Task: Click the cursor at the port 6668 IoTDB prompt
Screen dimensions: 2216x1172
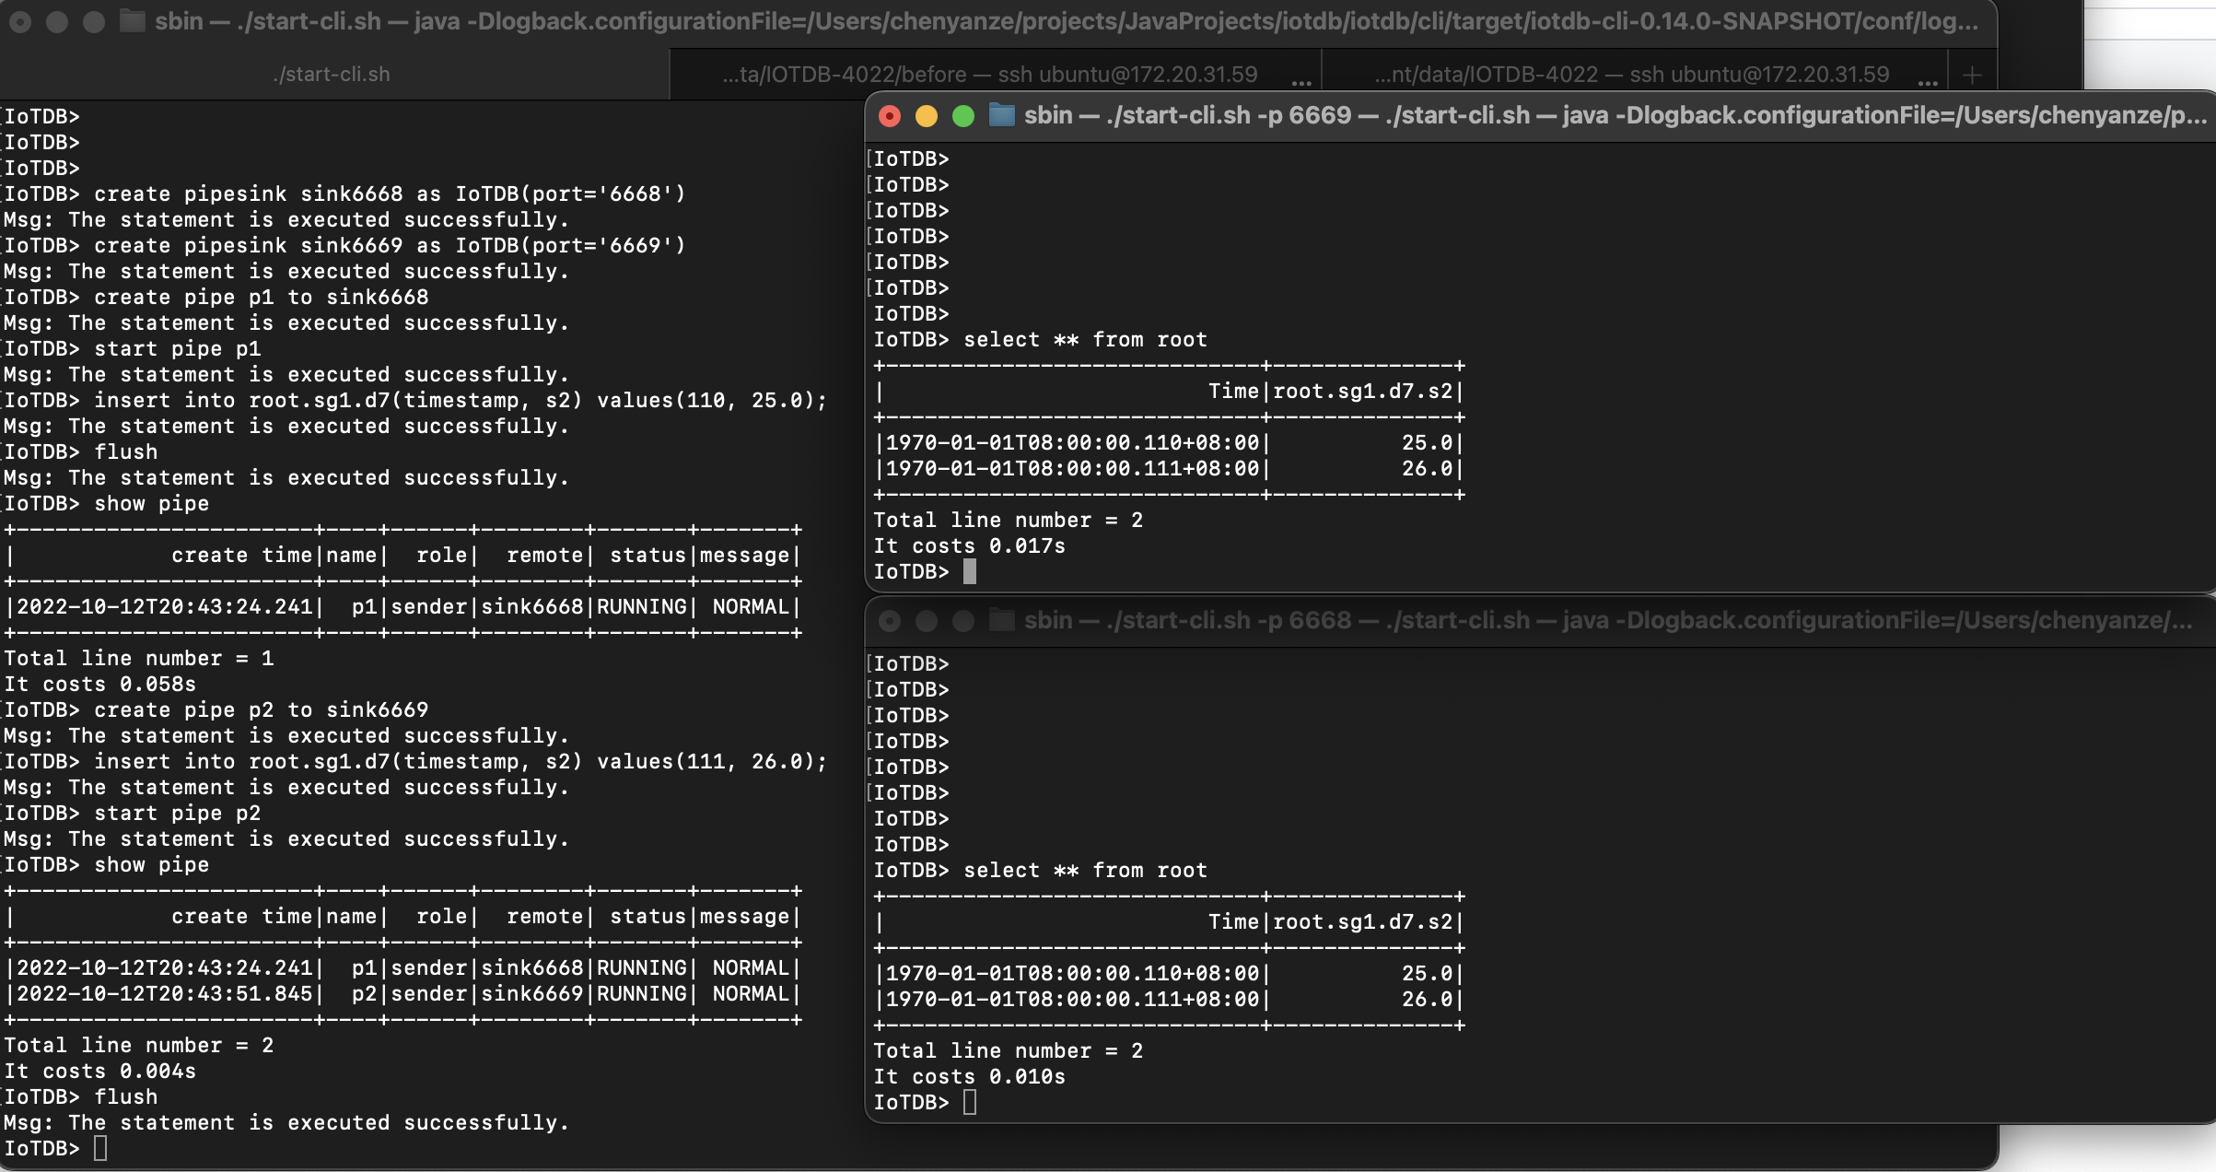Action: pyautogui.click(x=970, y=1103)
